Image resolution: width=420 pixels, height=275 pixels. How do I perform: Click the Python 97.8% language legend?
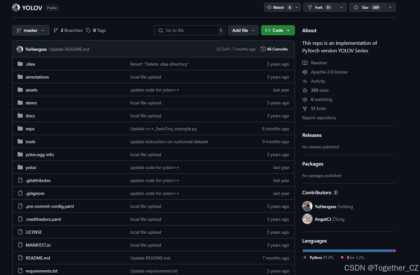pyautogui.click(x=318, y=258)
